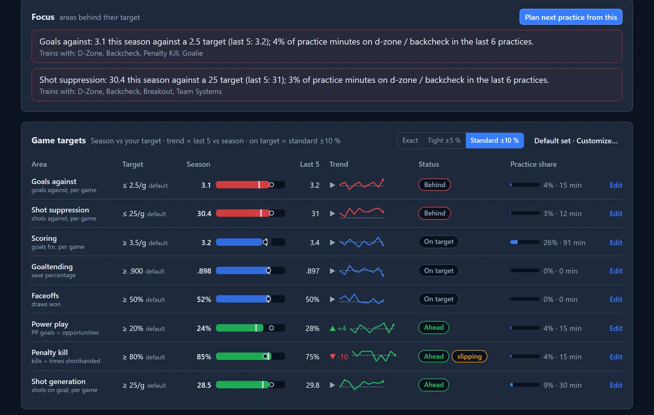Click the Trend column header
Screen dimensions: 654x415
coord(339,164)
